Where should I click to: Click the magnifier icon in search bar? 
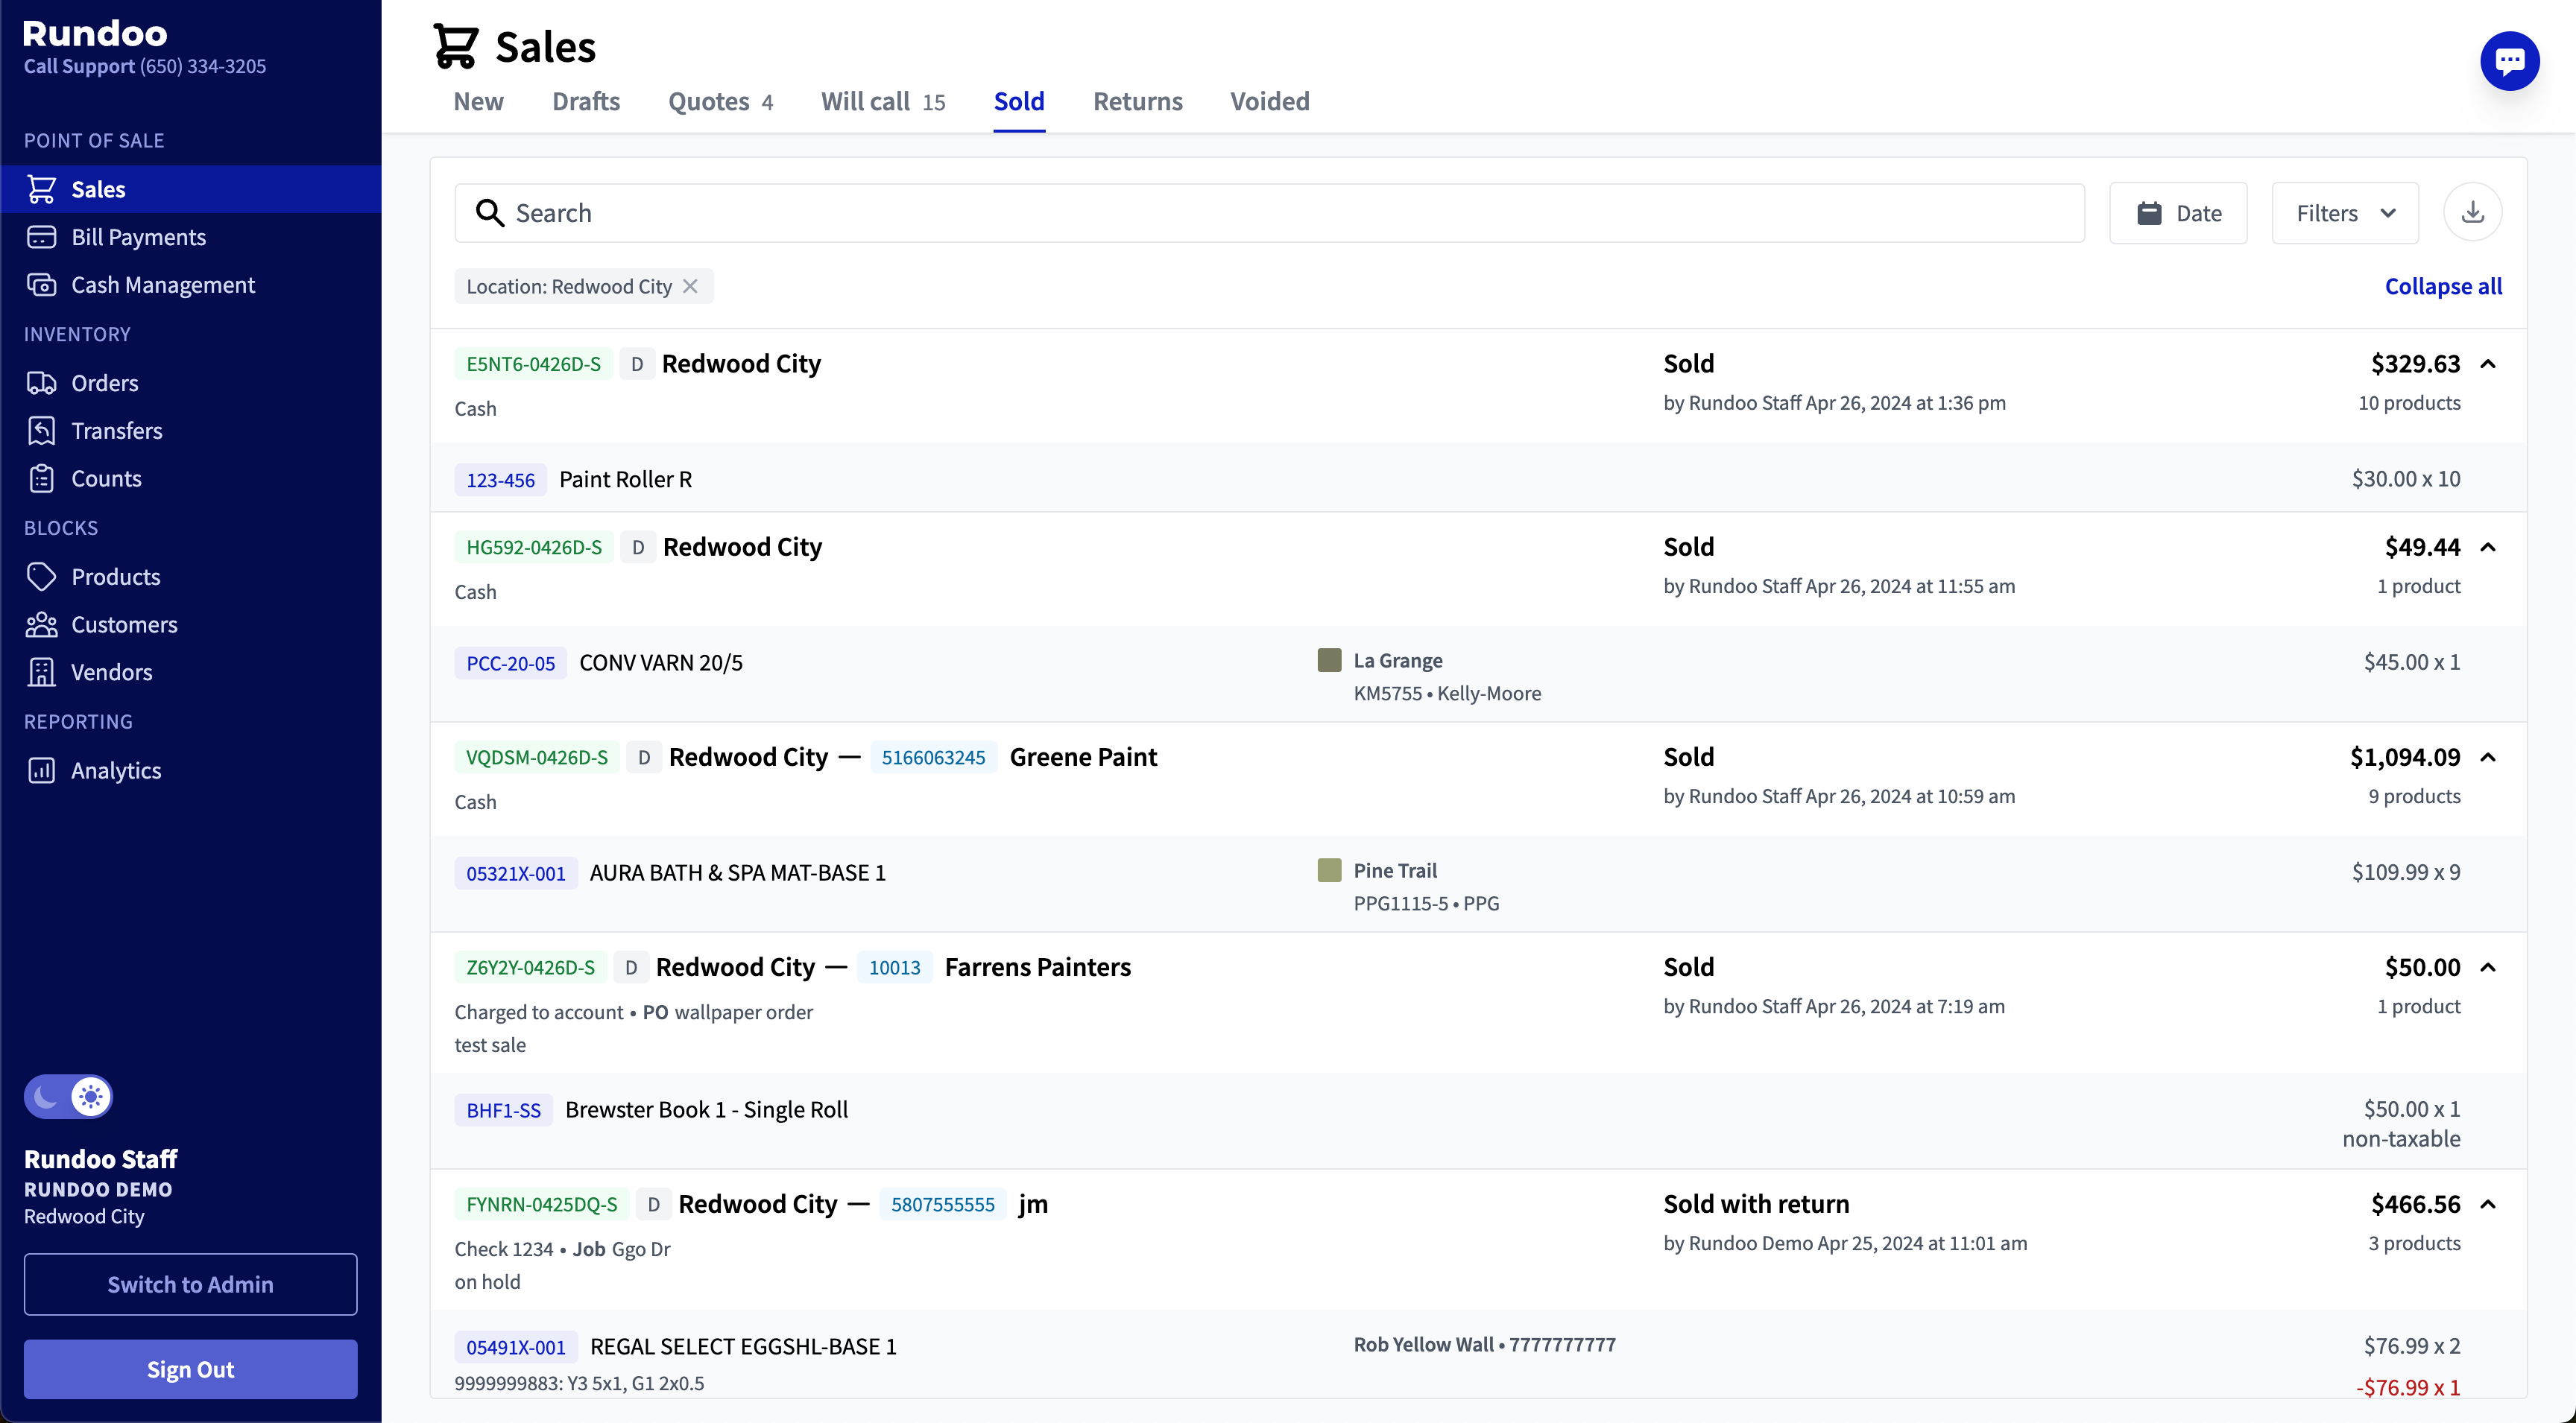[489, 213]
